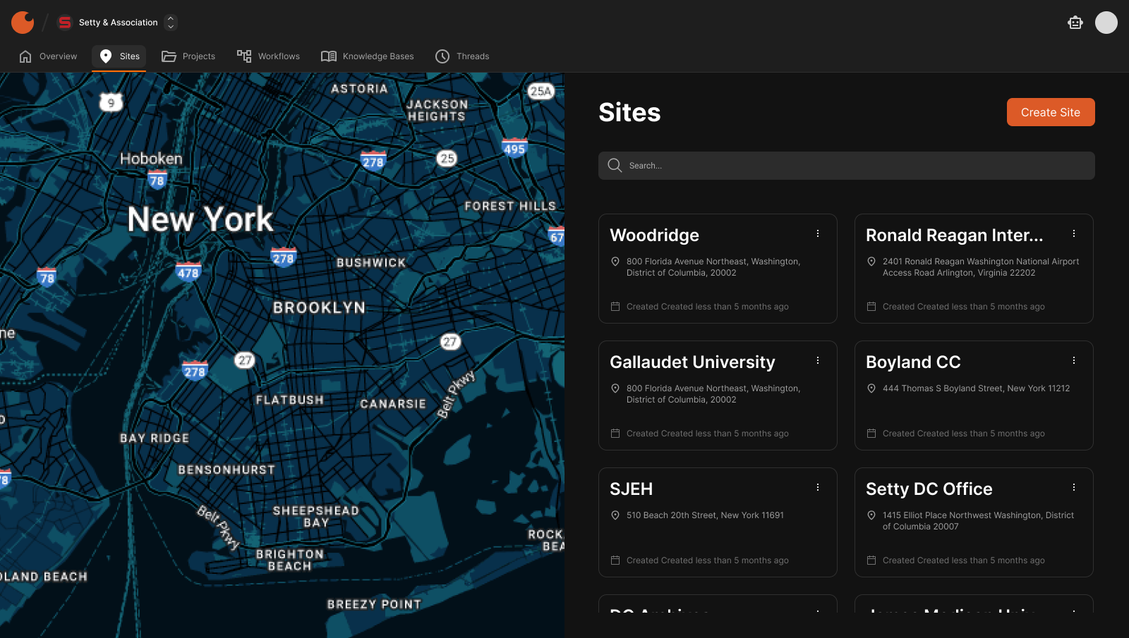1129x638 pixels.
Task: Open the Setty DC Office site title
Action: 929,489
